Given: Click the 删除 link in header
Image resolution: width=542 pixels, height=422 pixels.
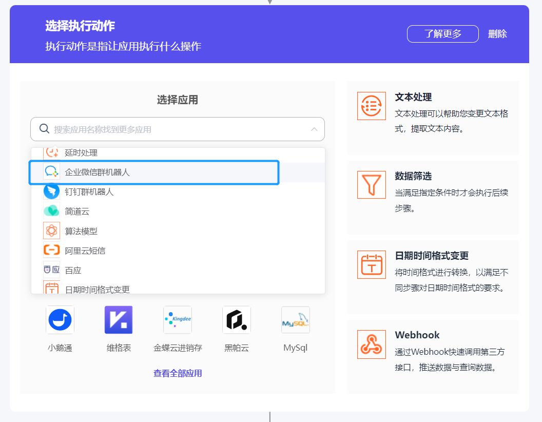Looking at the screenshot, I should click(497, 34).
